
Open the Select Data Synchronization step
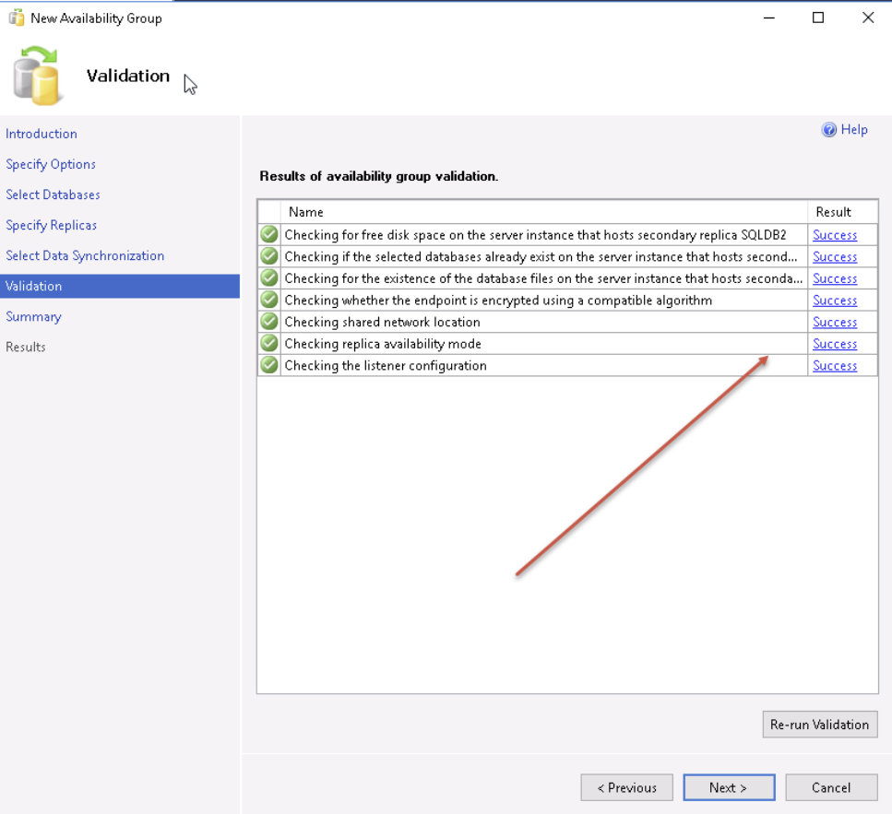tap(85, 255)
